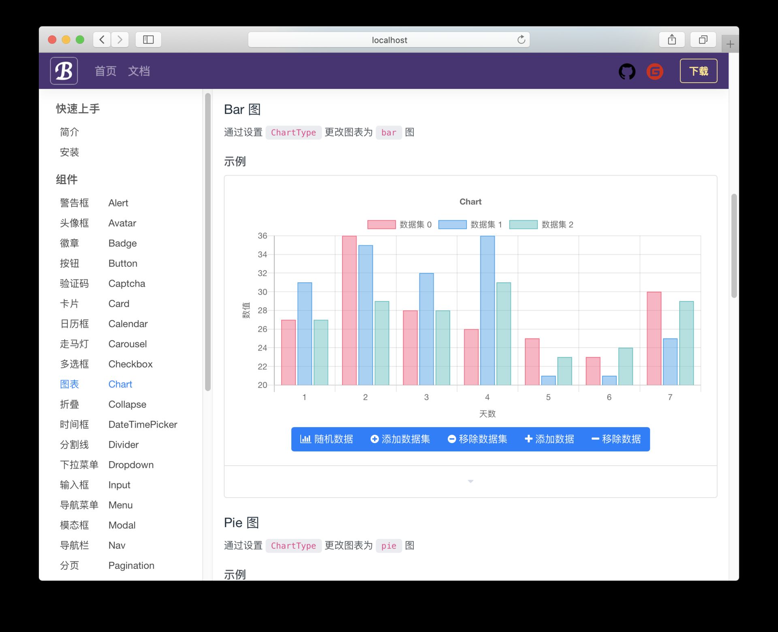The width and height of the screenshot is (778, 632).
Task: Expand the 快速上手 section in sidebar
Action: (77, 108)
